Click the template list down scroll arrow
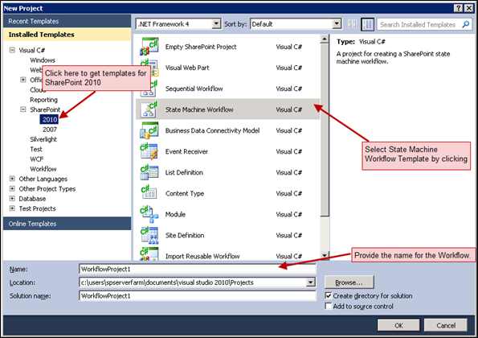The width and height of the screenshot is (478, 338). click(x=325, y=255)
